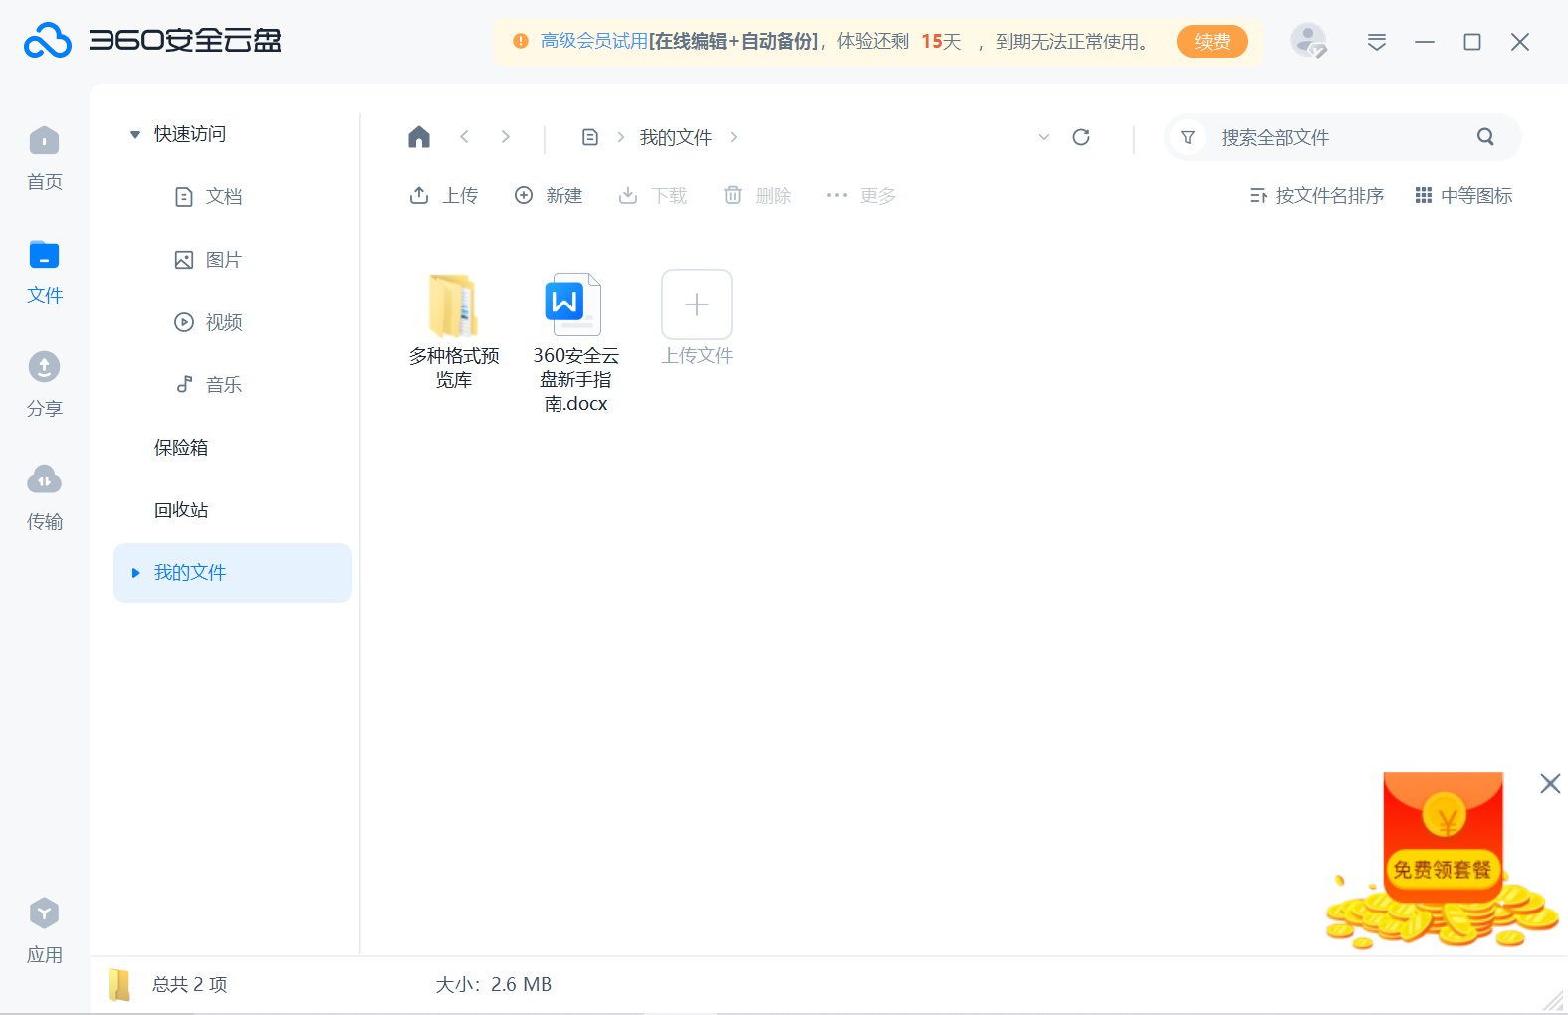Switch to the 文件 files sidebar section

44,273
